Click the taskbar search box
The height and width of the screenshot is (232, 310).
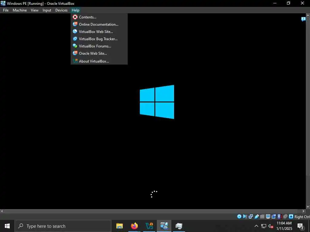63,226
